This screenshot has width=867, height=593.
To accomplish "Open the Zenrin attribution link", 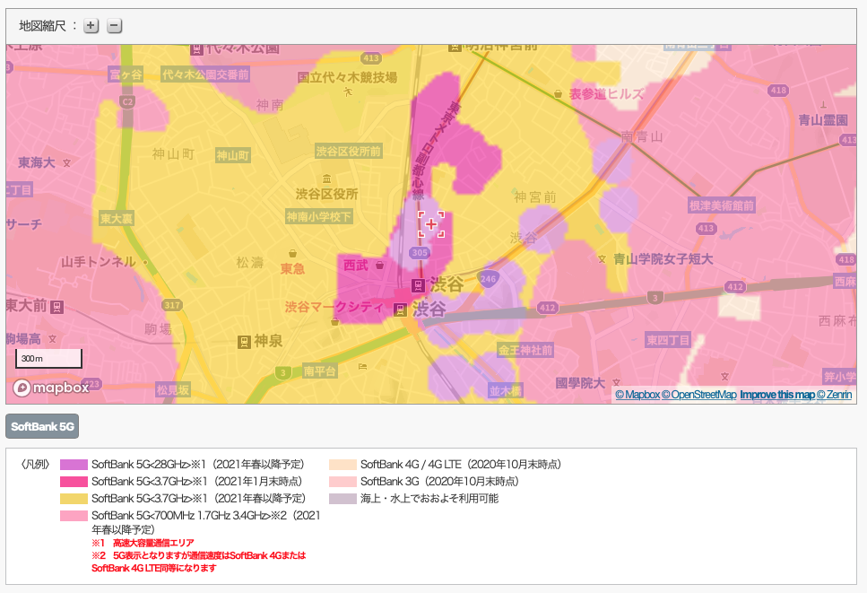I will [x=835, y=395].
